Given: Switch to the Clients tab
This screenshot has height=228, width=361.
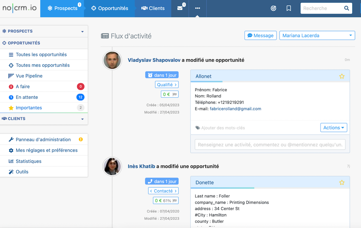Looking at the screenshot, I should (x=153, y=8).
